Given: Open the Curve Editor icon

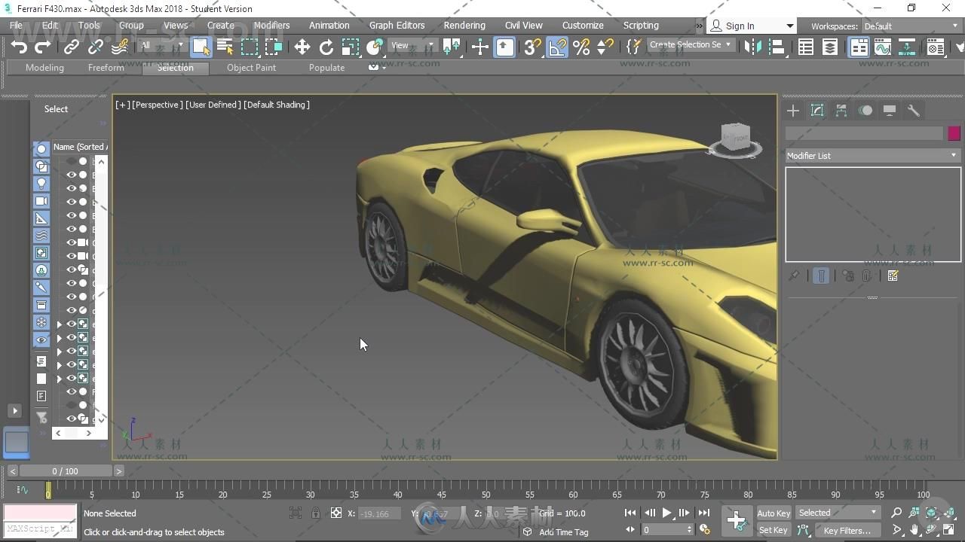Looking at the screenshot, I should [883, 47].
